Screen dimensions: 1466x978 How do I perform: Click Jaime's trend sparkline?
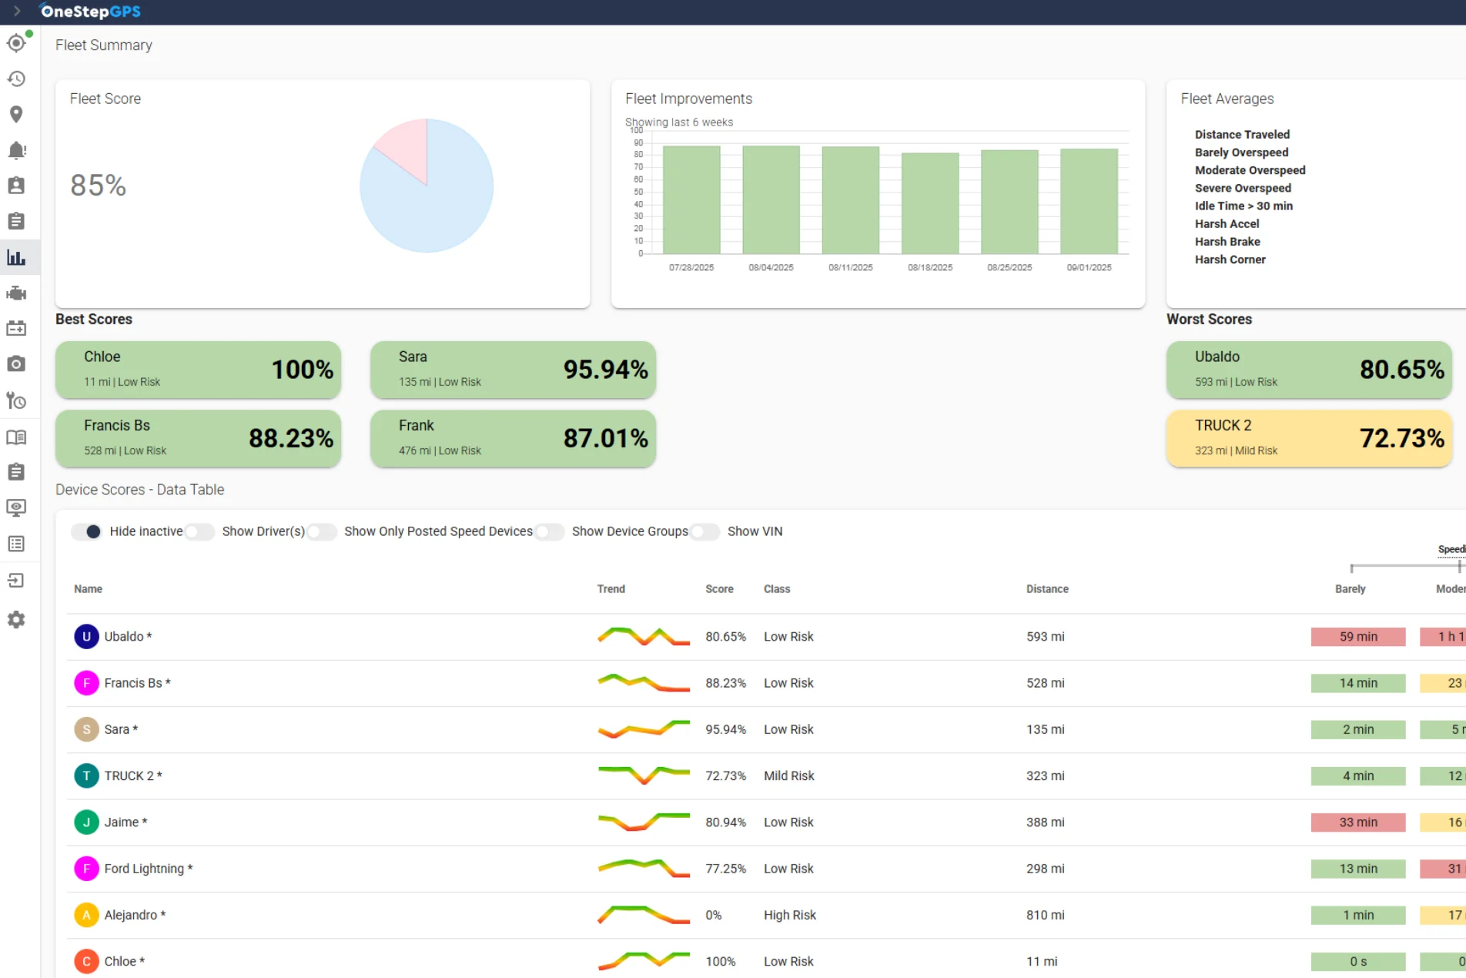644,822
